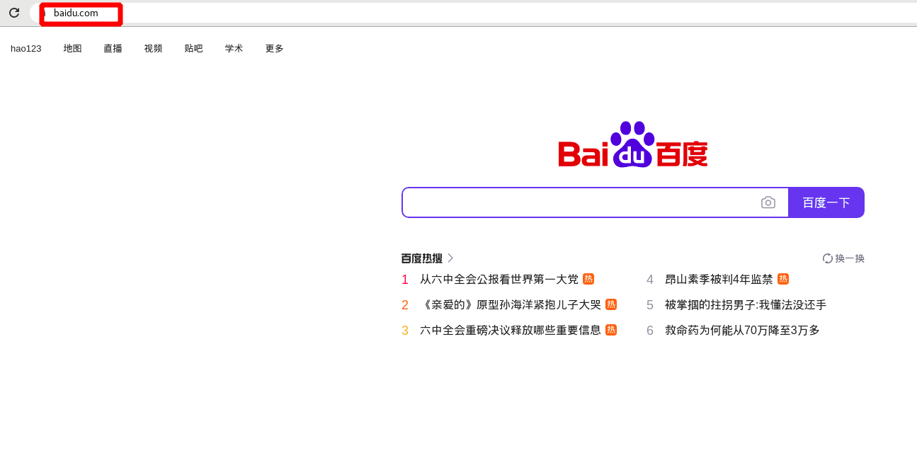Click the page reload icon
Viewport: 917px width, 458px height.
pyautogui.click(x=14, y=12)
